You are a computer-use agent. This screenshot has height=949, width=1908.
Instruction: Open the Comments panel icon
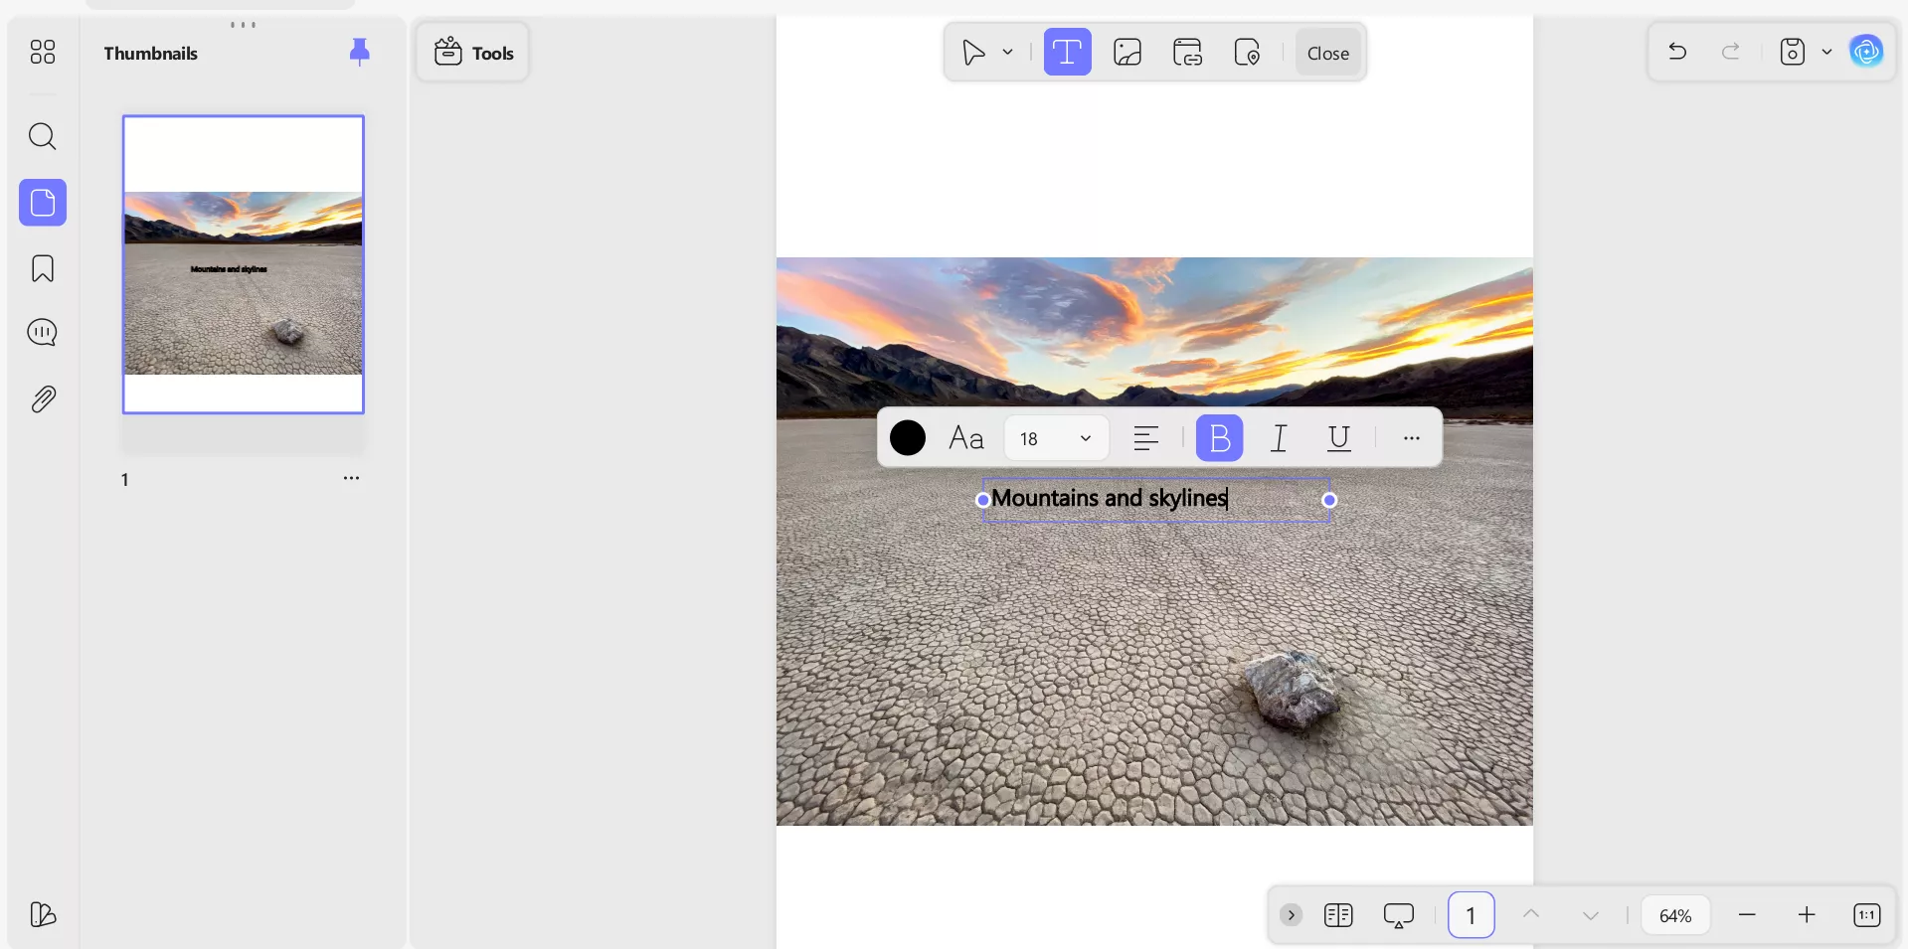coord(42,333)
